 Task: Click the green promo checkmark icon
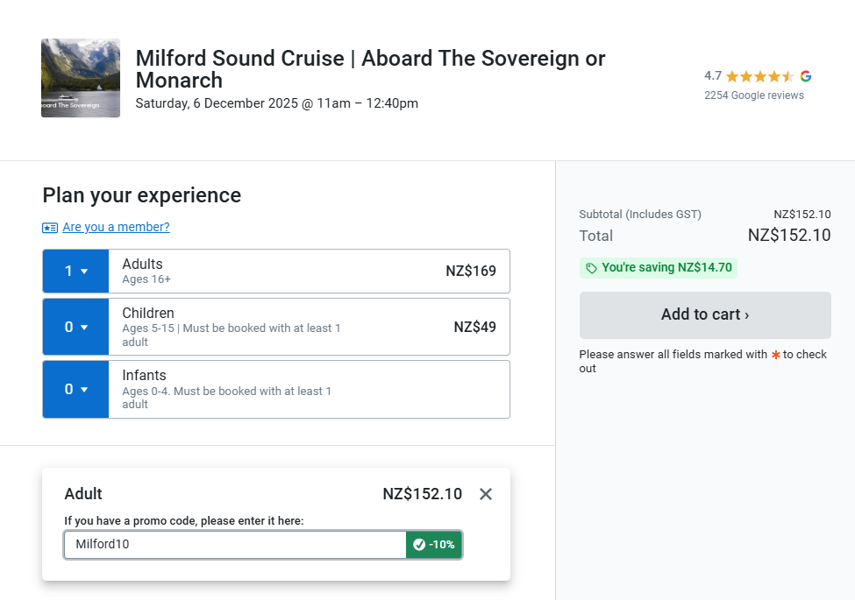(419, 545)
